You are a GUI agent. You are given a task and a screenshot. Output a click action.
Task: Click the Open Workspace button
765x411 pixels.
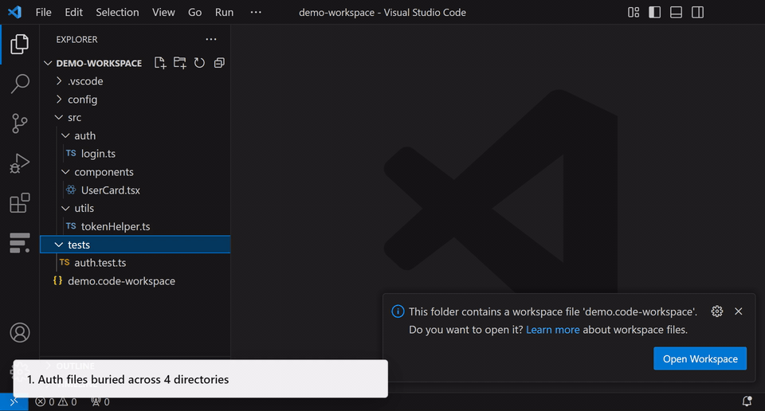tap(700, 358)
